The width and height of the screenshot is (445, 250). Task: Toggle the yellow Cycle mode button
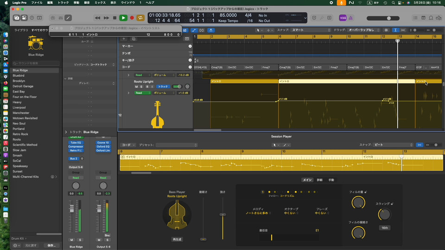tap(140, 18)
